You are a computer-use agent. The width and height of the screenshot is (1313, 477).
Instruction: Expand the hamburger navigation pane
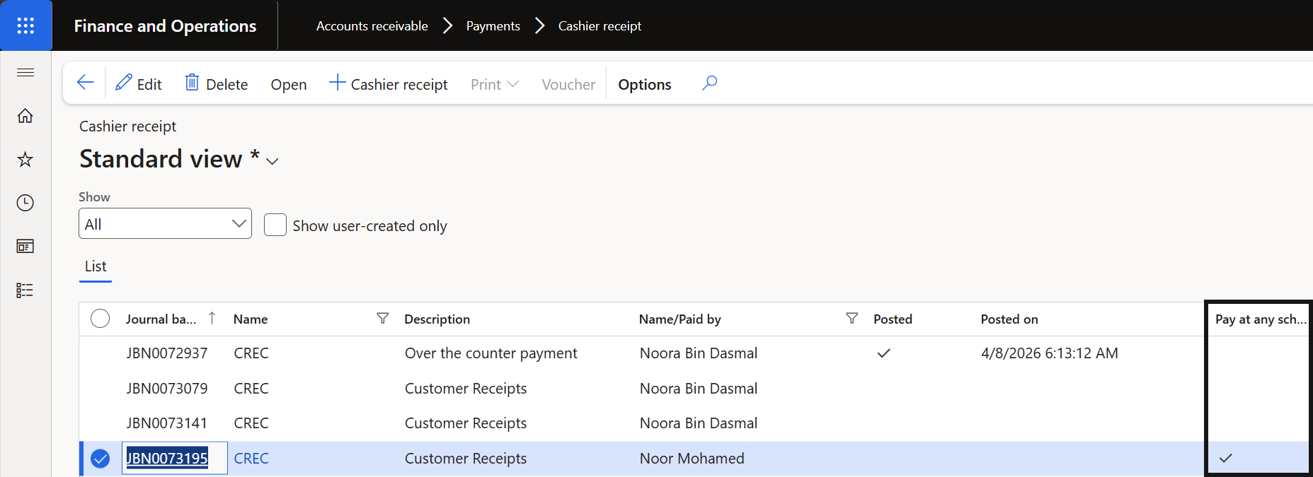[x=25, y=72]
